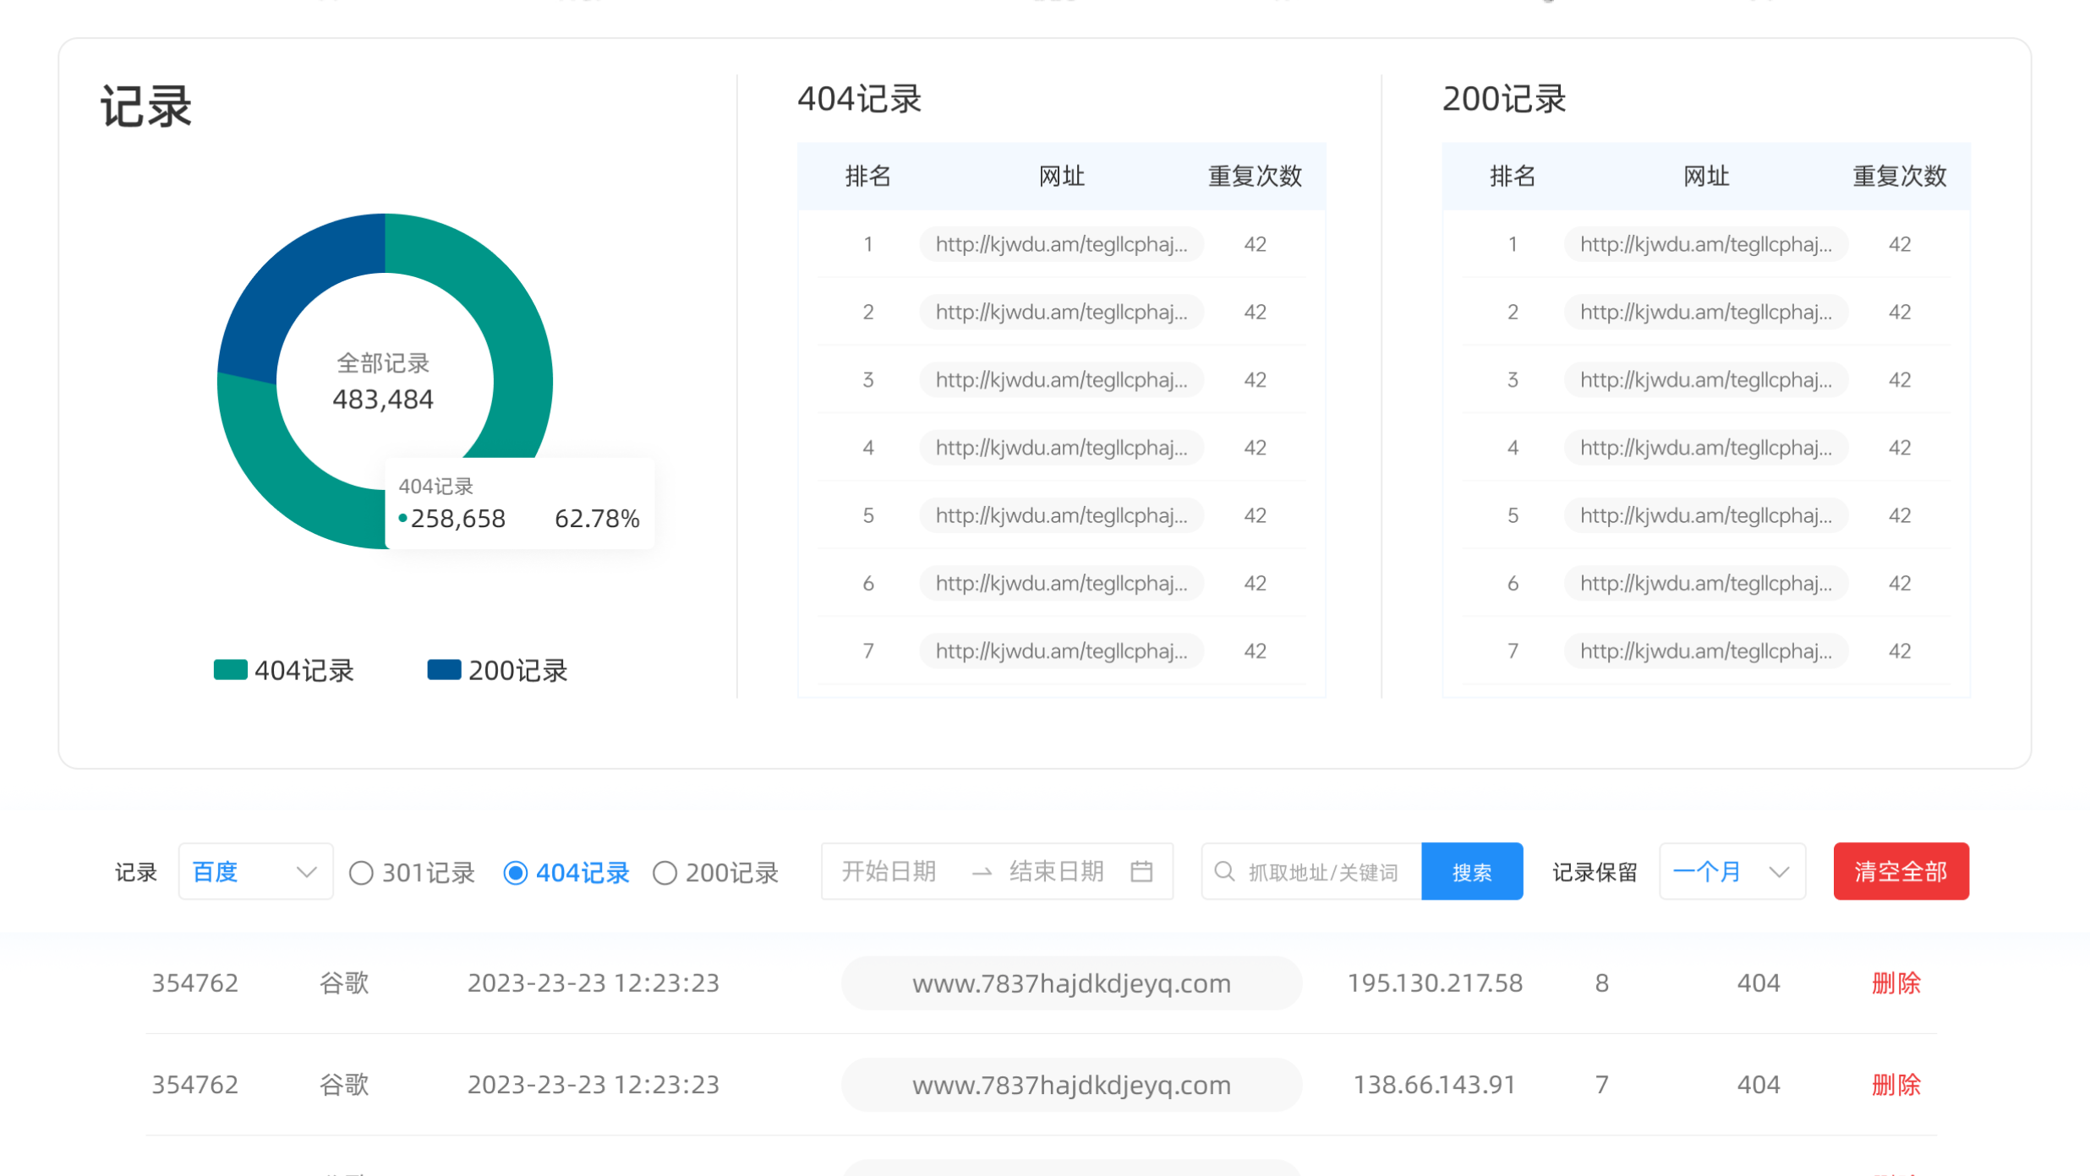Click the domain pill in the 195.130.217.58 row

(1071, 983)
